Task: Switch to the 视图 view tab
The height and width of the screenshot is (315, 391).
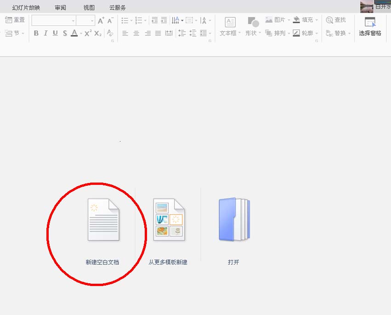Action: [x=89, y=8]
